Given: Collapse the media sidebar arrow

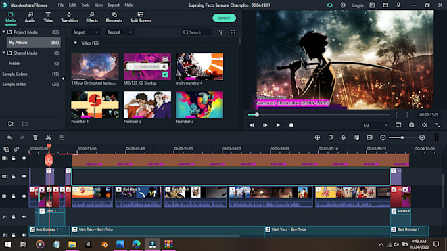Looking at the screenshot, I should coord(63,78).
